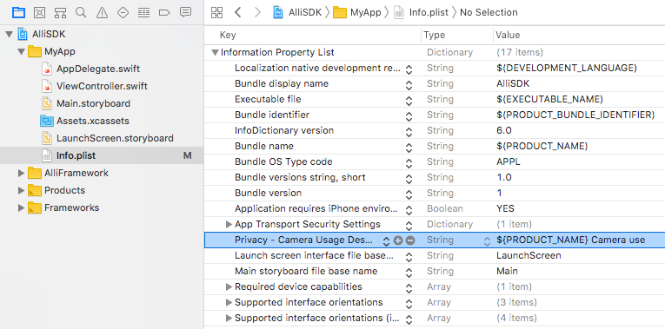
Task: Select ViewController.swift in the navigator
Action: (102, 87)
